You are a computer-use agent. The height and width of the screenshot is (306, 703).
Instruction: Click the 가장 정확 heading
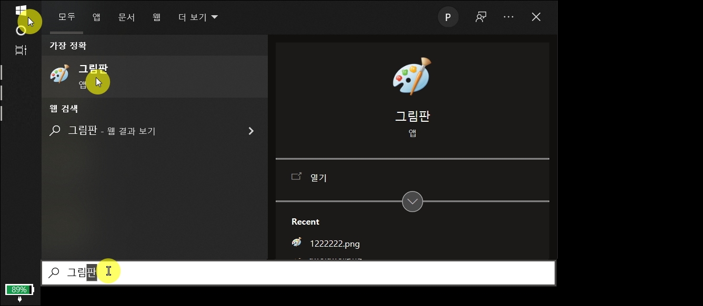(68, 46)
